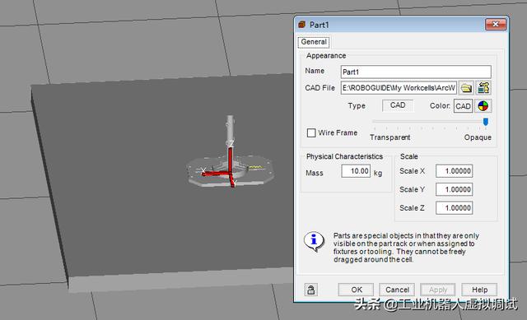
Task: Close the Part1 dialog
Action: pyautogui.click(x=496, y=24)
